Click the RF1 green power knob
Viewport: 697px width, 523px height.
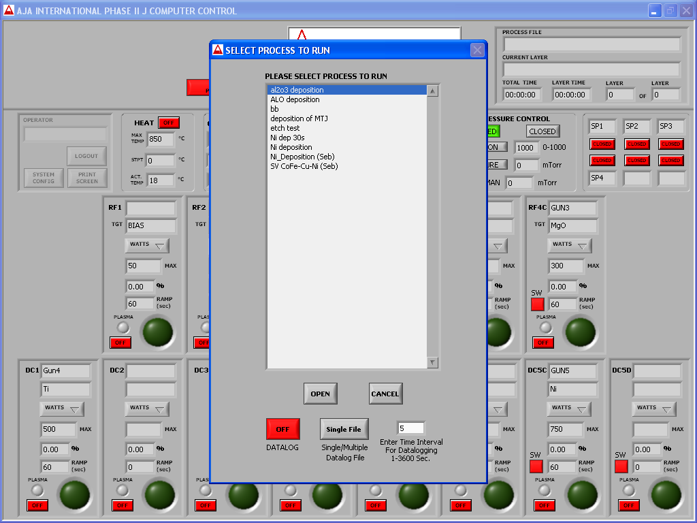(x=157, y=332)
